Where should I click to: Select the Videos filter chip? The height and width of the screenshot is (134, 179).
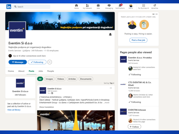(x=61, y=79)
